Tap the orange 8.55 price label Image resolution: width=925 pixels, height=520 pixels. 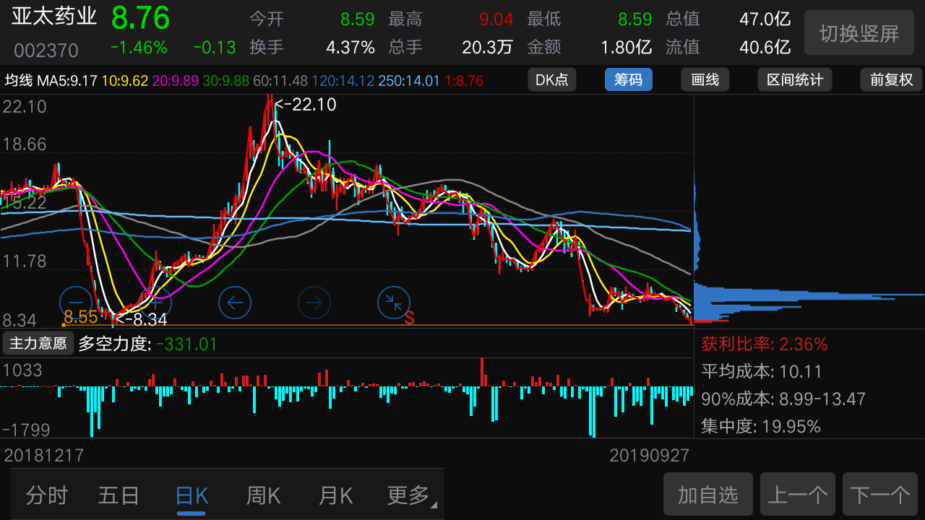(80, 317)
